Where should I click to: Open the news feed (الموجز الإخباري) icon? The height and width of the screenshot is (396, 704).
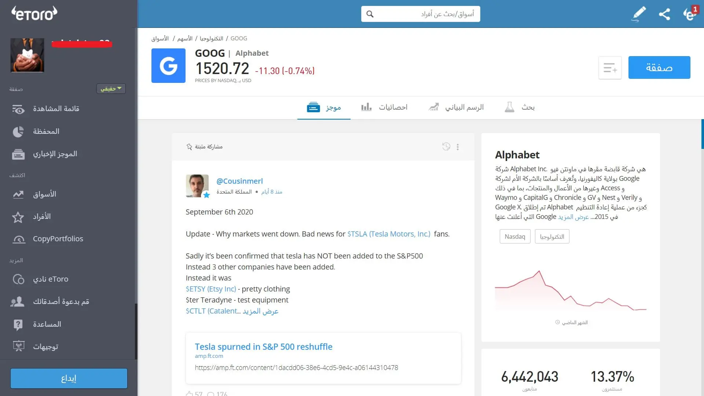point(18,154)
